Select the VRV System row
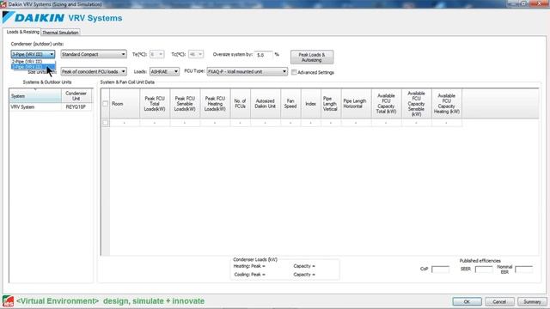Image resolution: width=550 pixels, height=309 pixels. click(51, 106)
